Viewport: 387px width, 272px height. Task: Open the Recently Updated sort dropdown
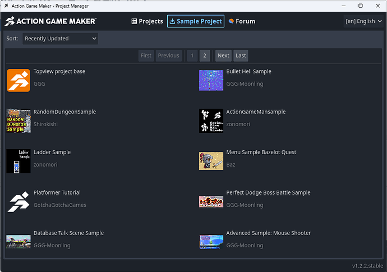60,39
